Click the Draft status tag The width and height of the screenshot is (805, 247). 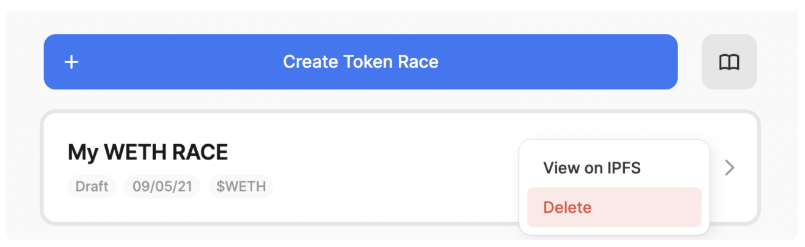(x=92, y=186)
